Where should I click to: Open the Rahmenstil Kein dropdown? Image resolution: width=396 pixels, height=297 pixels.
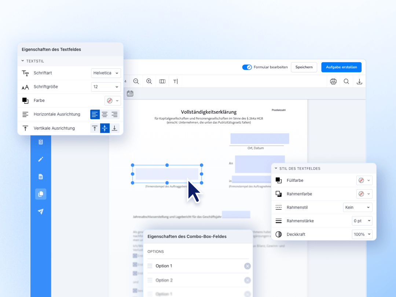point(357,207)
